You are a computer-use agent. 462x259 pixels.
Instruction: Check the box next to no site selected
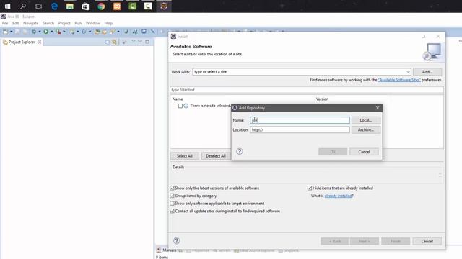[180, 106]
